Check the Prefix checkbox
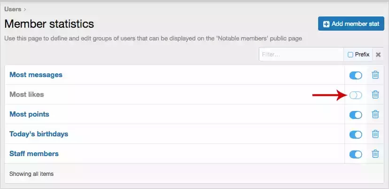Viewport: 389px width, 189px height. point(350,55)
